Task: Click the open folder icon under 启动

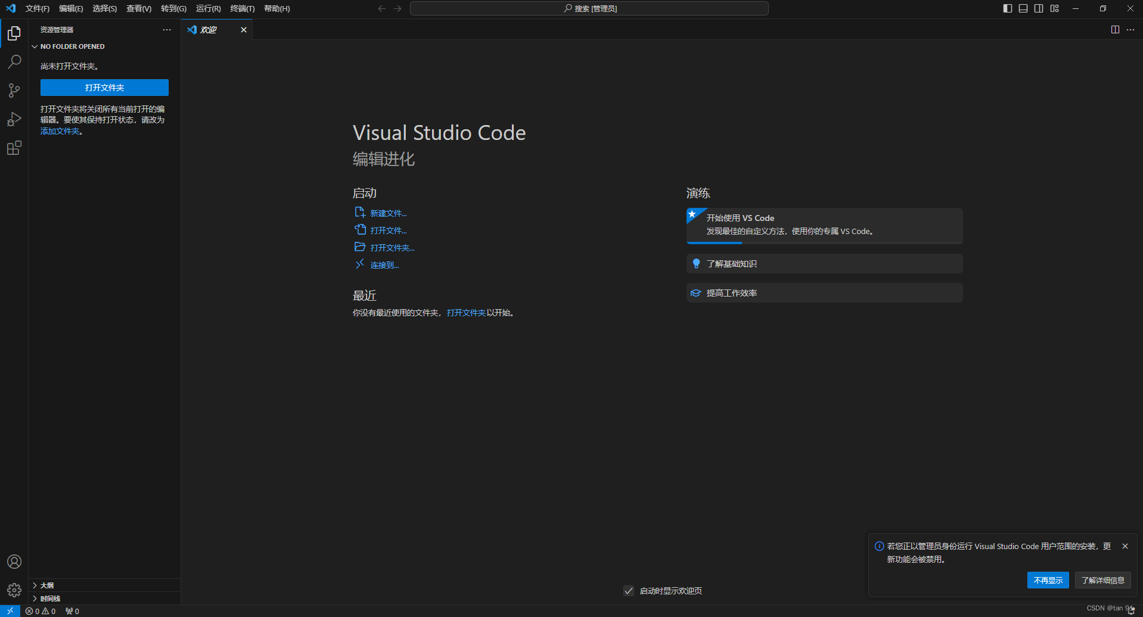Action: pos(360,247)
